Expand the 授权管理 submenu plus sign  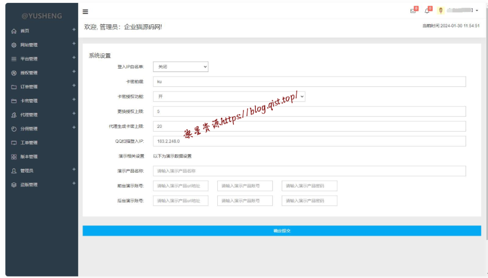point(74,72)
